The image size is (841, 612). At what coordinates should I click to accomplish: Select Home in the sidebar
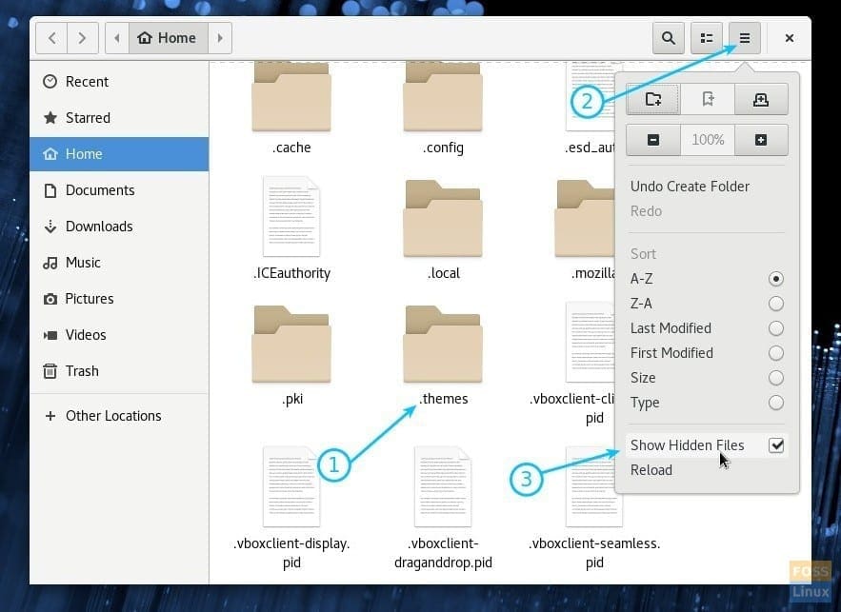[x=119, y=154]
